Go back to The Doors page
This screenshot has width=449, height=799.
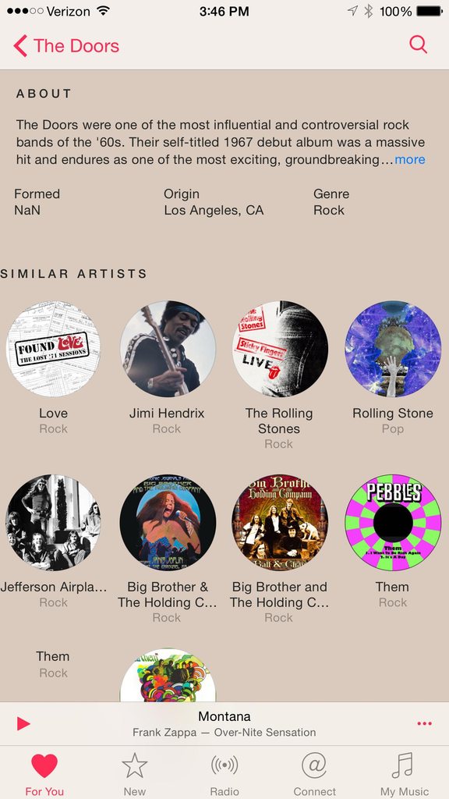66,46
